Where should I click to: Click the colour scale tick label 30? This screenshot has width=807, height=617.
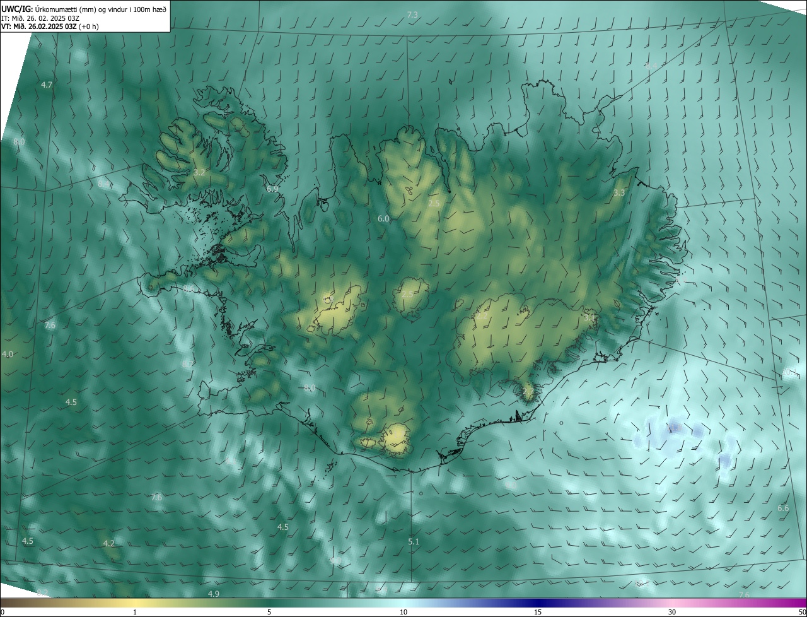point(672,612)
